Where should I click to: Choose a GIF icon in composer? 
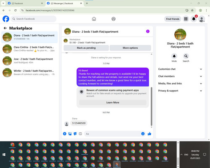[x=80, y=134]
